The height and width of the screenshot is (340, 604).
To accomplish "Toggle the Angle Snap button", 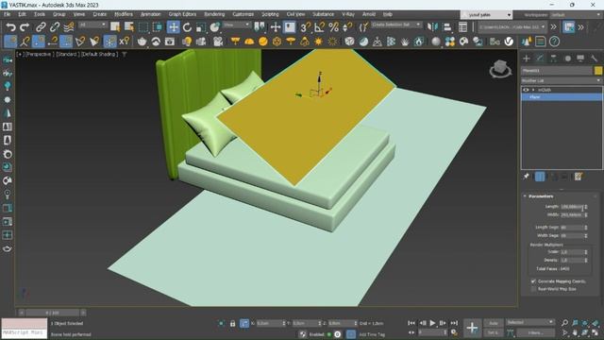I will click(319, 27).
